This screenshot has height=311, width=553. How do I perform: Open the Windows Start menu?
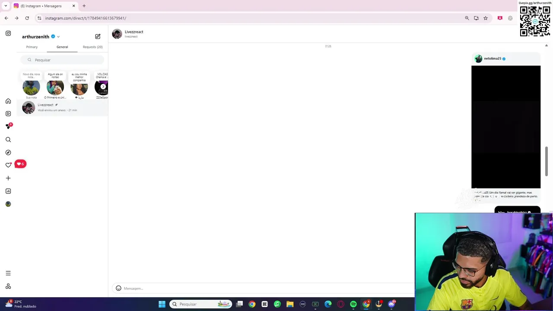click(x=162, y=304)
